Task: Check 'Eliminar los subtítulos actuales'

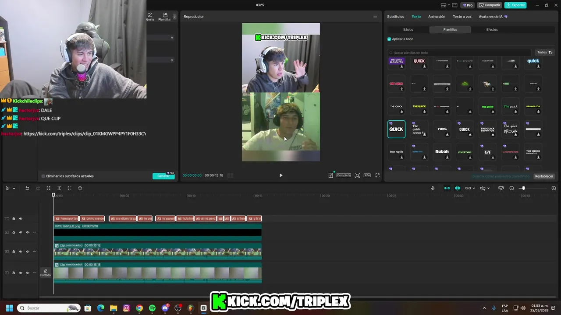Action: pyautogui.click(x=43, y=176)
